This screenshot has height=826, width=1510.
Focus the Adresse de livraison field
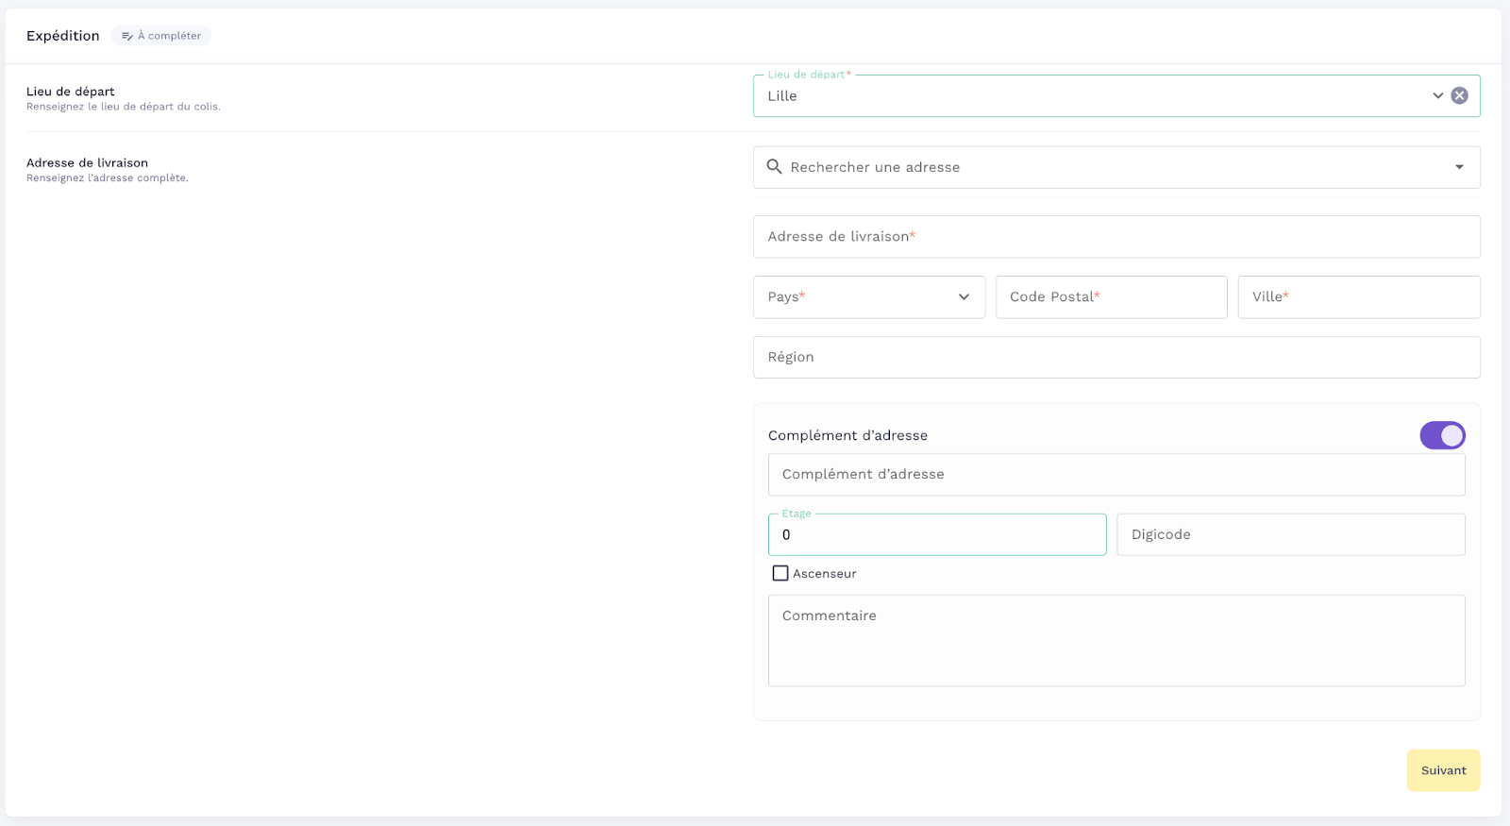point(1116,237)
